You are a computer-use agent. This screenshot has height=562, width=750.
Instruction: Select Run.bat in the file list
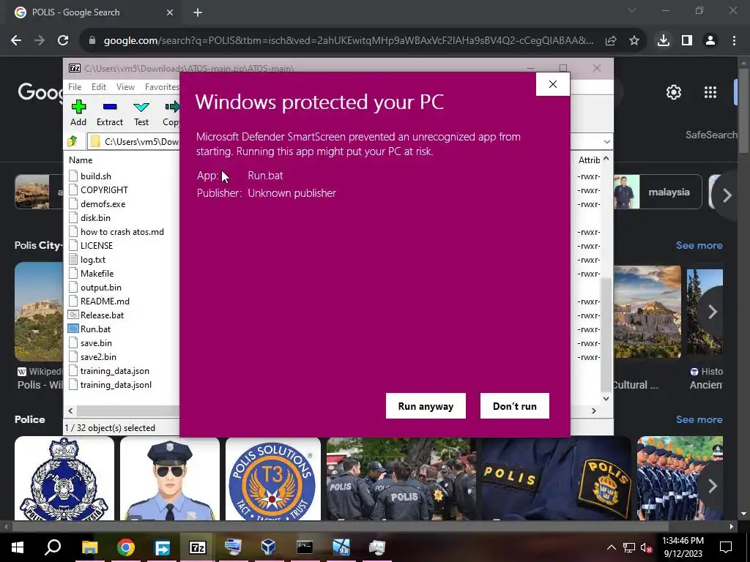pyautogui.click(x=95, y=329)
